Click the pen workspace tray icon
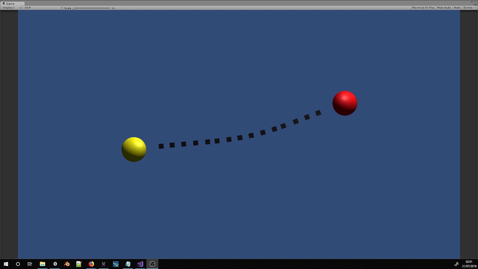Viewport: 478px width, 269px height. [x=456, y=264]
